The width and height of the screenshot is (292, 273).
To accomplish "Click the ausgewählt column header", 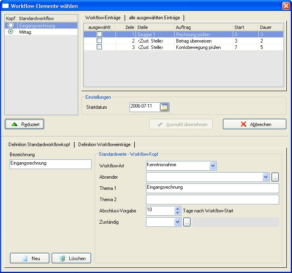I will point(99,27).
